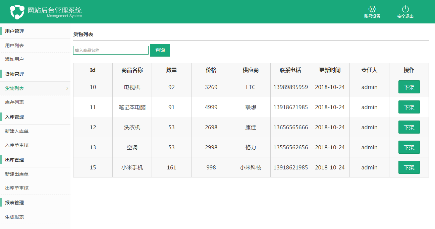Click the Id column header
The image size is (435, 229).
coord(93,70)
